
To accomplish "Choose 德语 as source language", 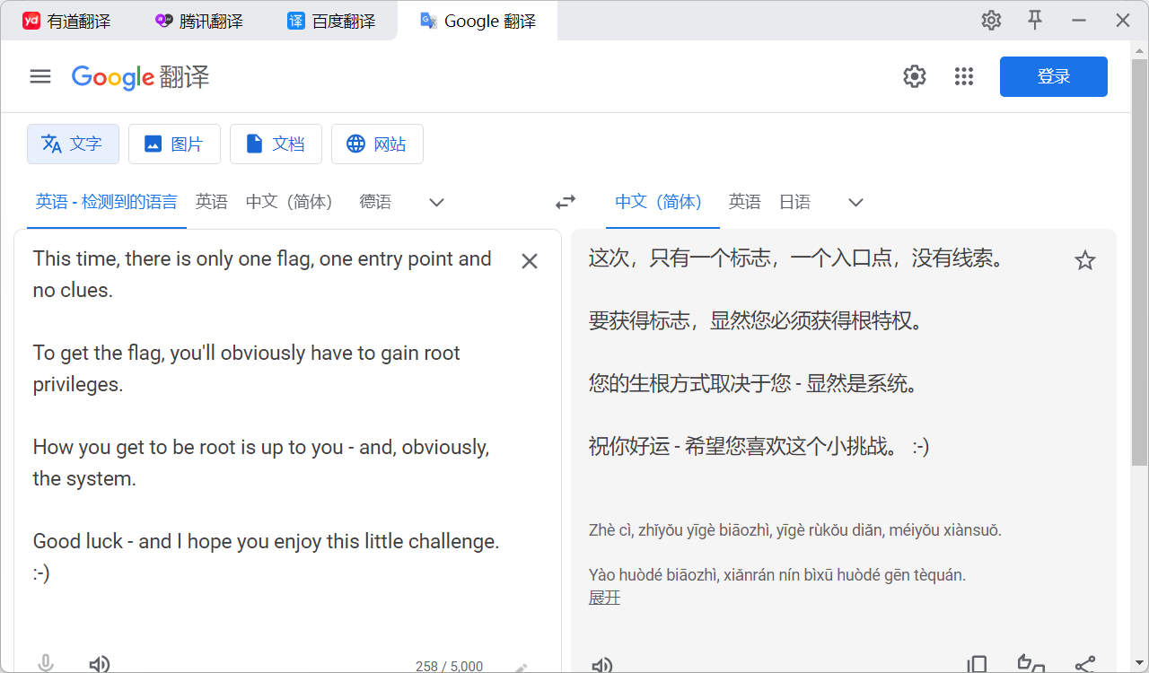I will pyautogui.click(x=375, y=202).
